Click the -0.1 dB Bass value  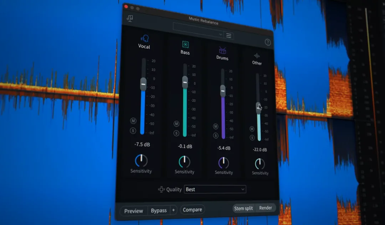tap(185, 146)
